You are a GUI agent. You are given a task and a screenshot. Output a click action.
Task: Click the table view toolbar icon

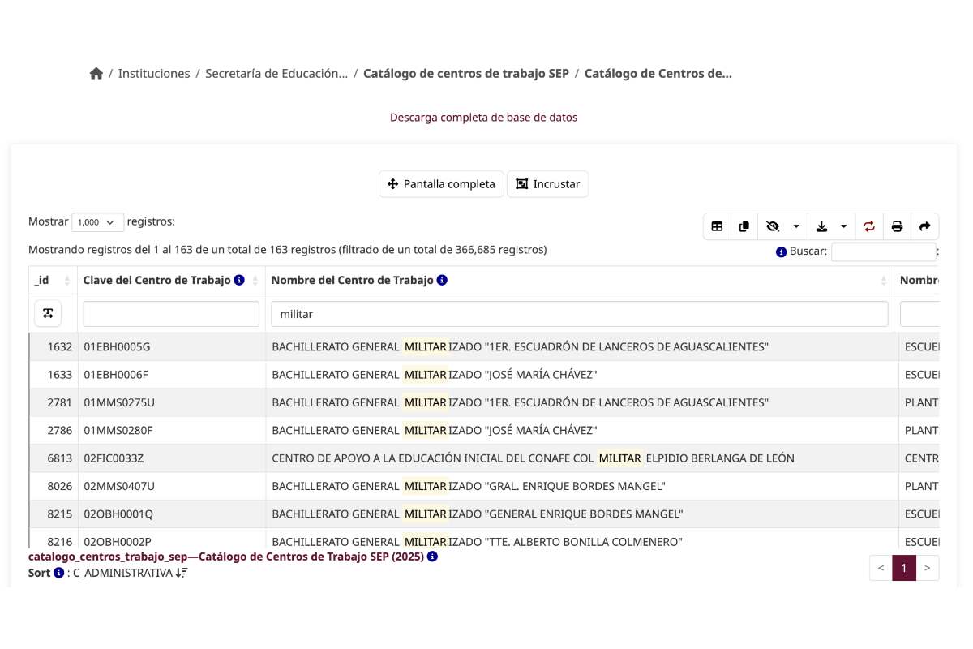pyautogui.click(x=717, y=226)
